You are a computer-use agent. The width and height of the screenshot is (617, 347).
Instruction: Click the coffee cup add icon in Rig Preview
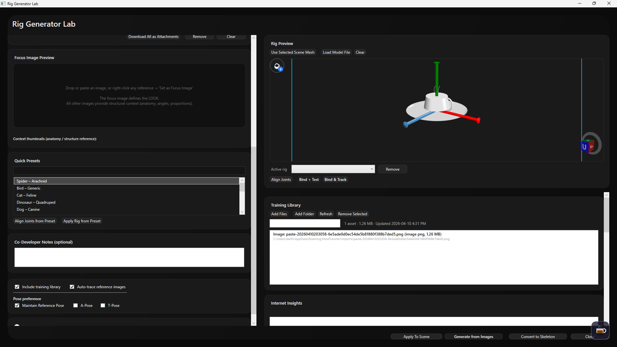(x=277, y=66)
